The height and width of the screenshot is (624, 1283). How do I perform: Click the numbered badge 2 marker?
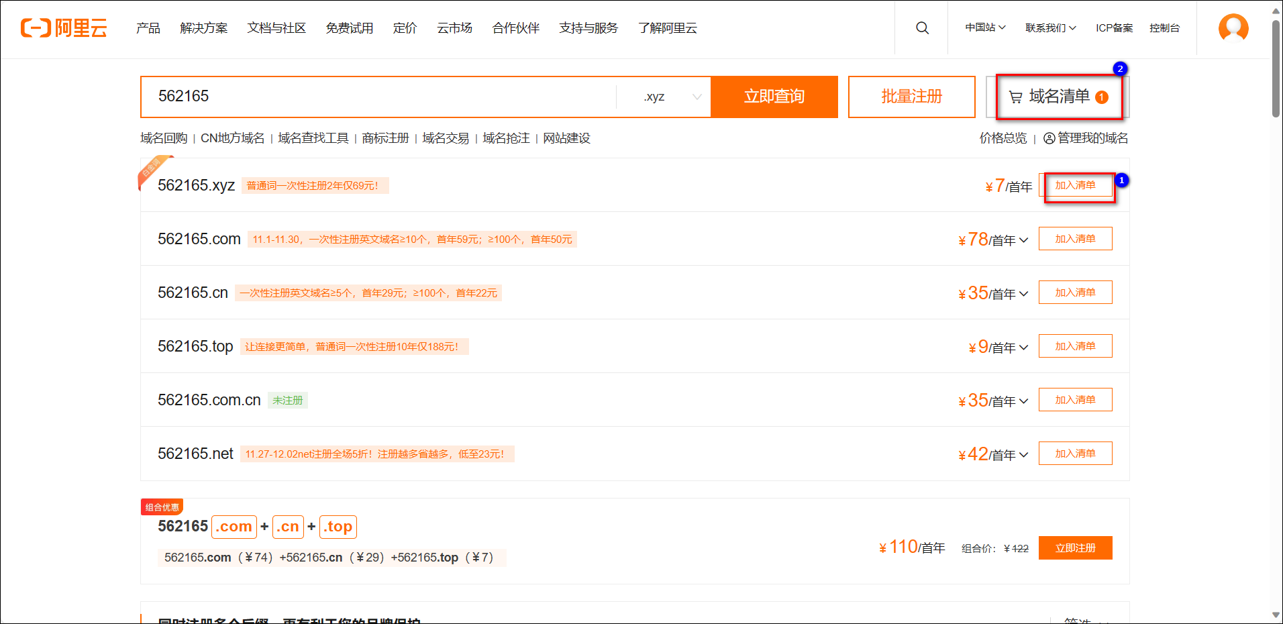1120,69
